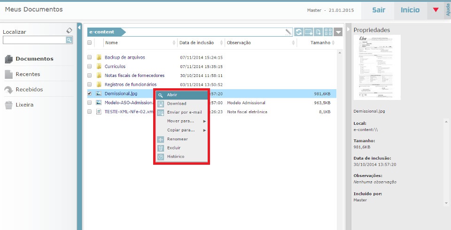
Task: Switch to grid view icon
Action: pos(328,32)
